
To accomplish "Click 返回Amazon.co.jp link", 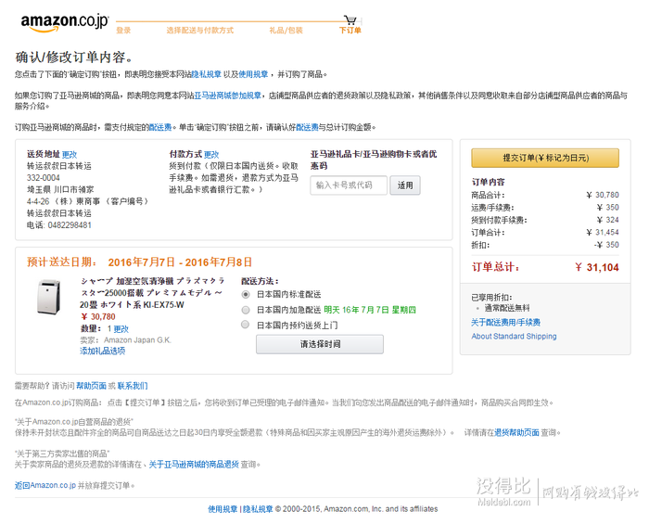I will coord(45,485).
